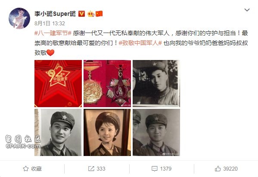The height and width of the screenshot is (177, 258).
Task: Click the repost share icon
Action: point(91,169)
